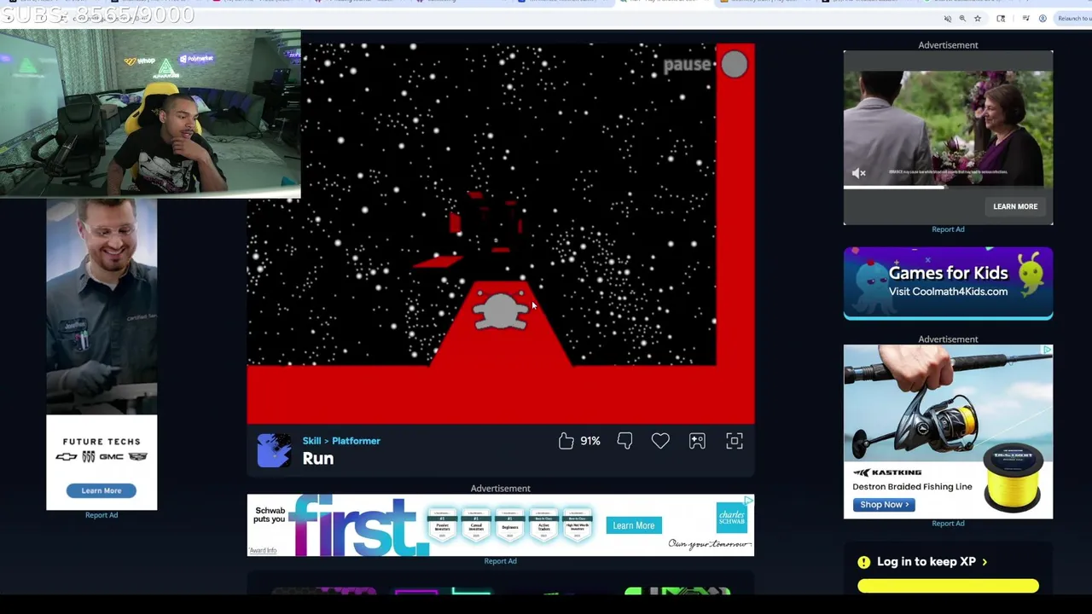This screenshot has width=1092, height=614.
Task: Click the thumbs up like icon
Action: tap(566, 441)
